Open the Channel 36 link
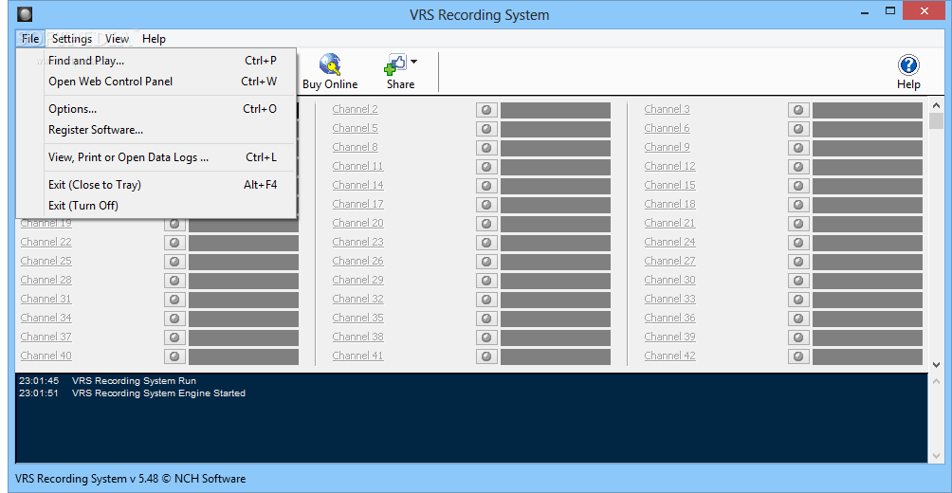952x493 pixels. (670, 318)
